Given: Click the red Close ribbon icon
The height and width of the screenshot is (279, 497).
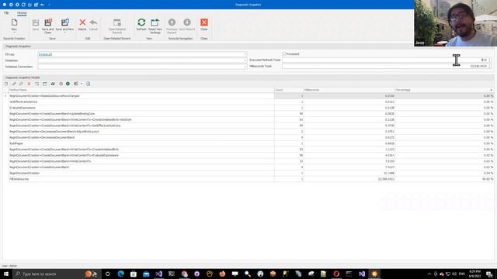Looking at the screenshot, I should pos(204,22).
